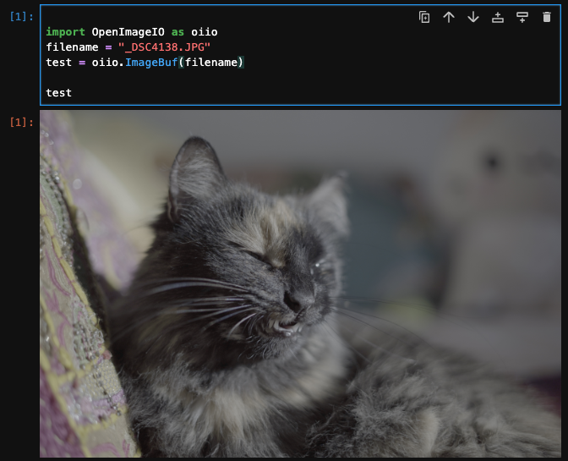568x461 pixels.
Task: Select the output prompt [1] beside the image
Action: (x=21, y=123)
